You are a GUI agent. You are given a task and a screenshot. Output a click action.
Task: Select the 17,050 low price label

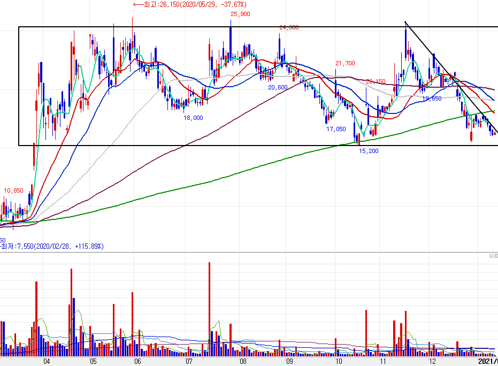point(336,129)
